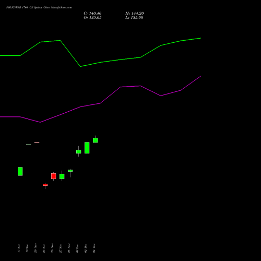
Task: Click the 01 Dec date axis label
Action: tap(77, 248)
